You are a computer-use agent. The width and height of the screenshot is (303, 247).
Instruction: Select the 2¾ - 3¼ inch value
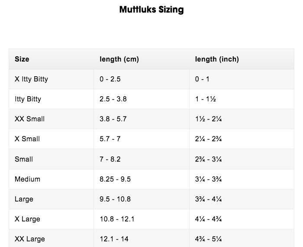pos(209,159)
